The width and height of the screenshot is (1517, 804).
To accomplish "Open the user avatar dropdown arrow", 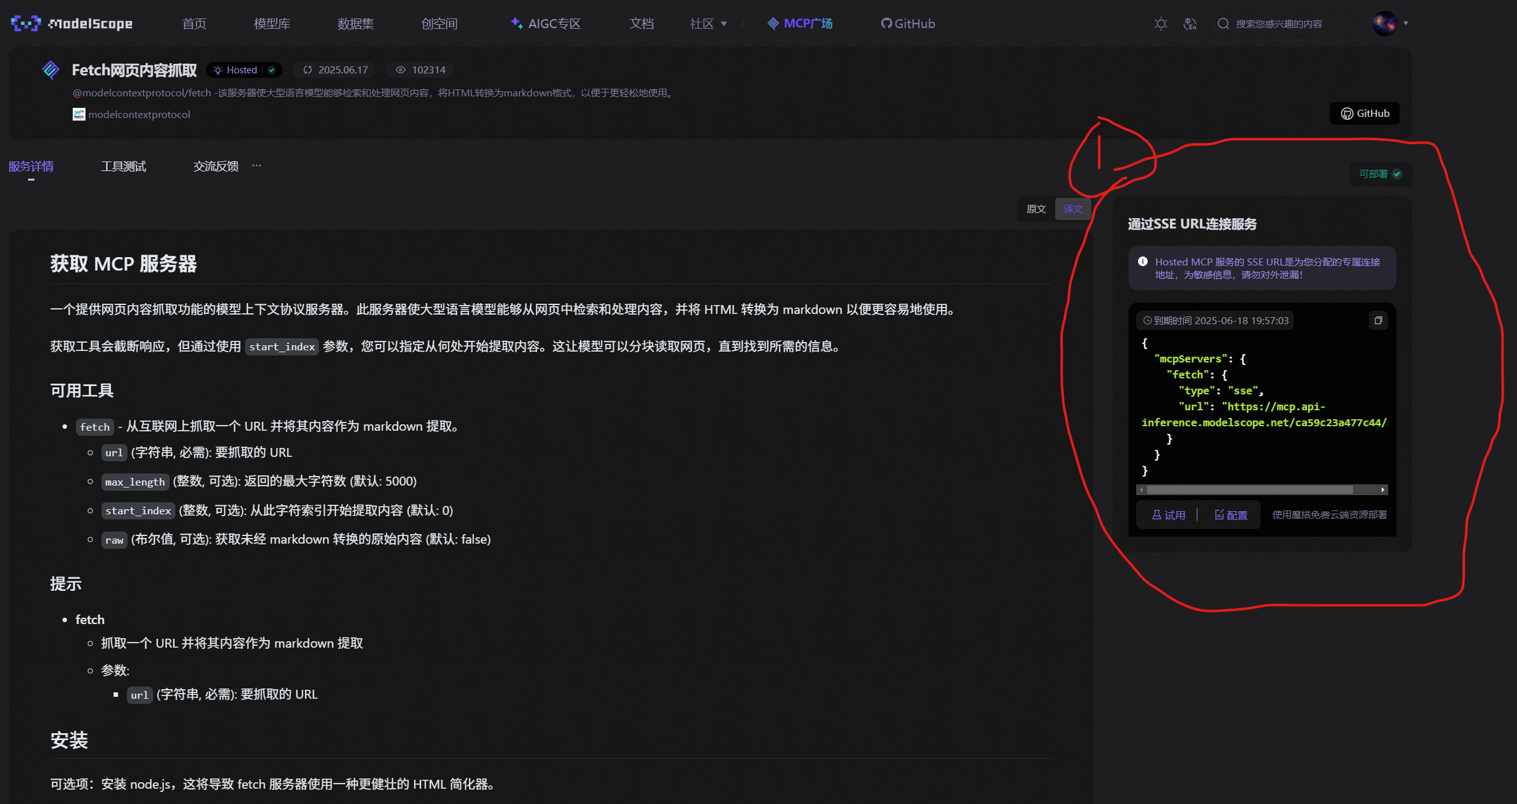I will click(x=1405, y=24).
